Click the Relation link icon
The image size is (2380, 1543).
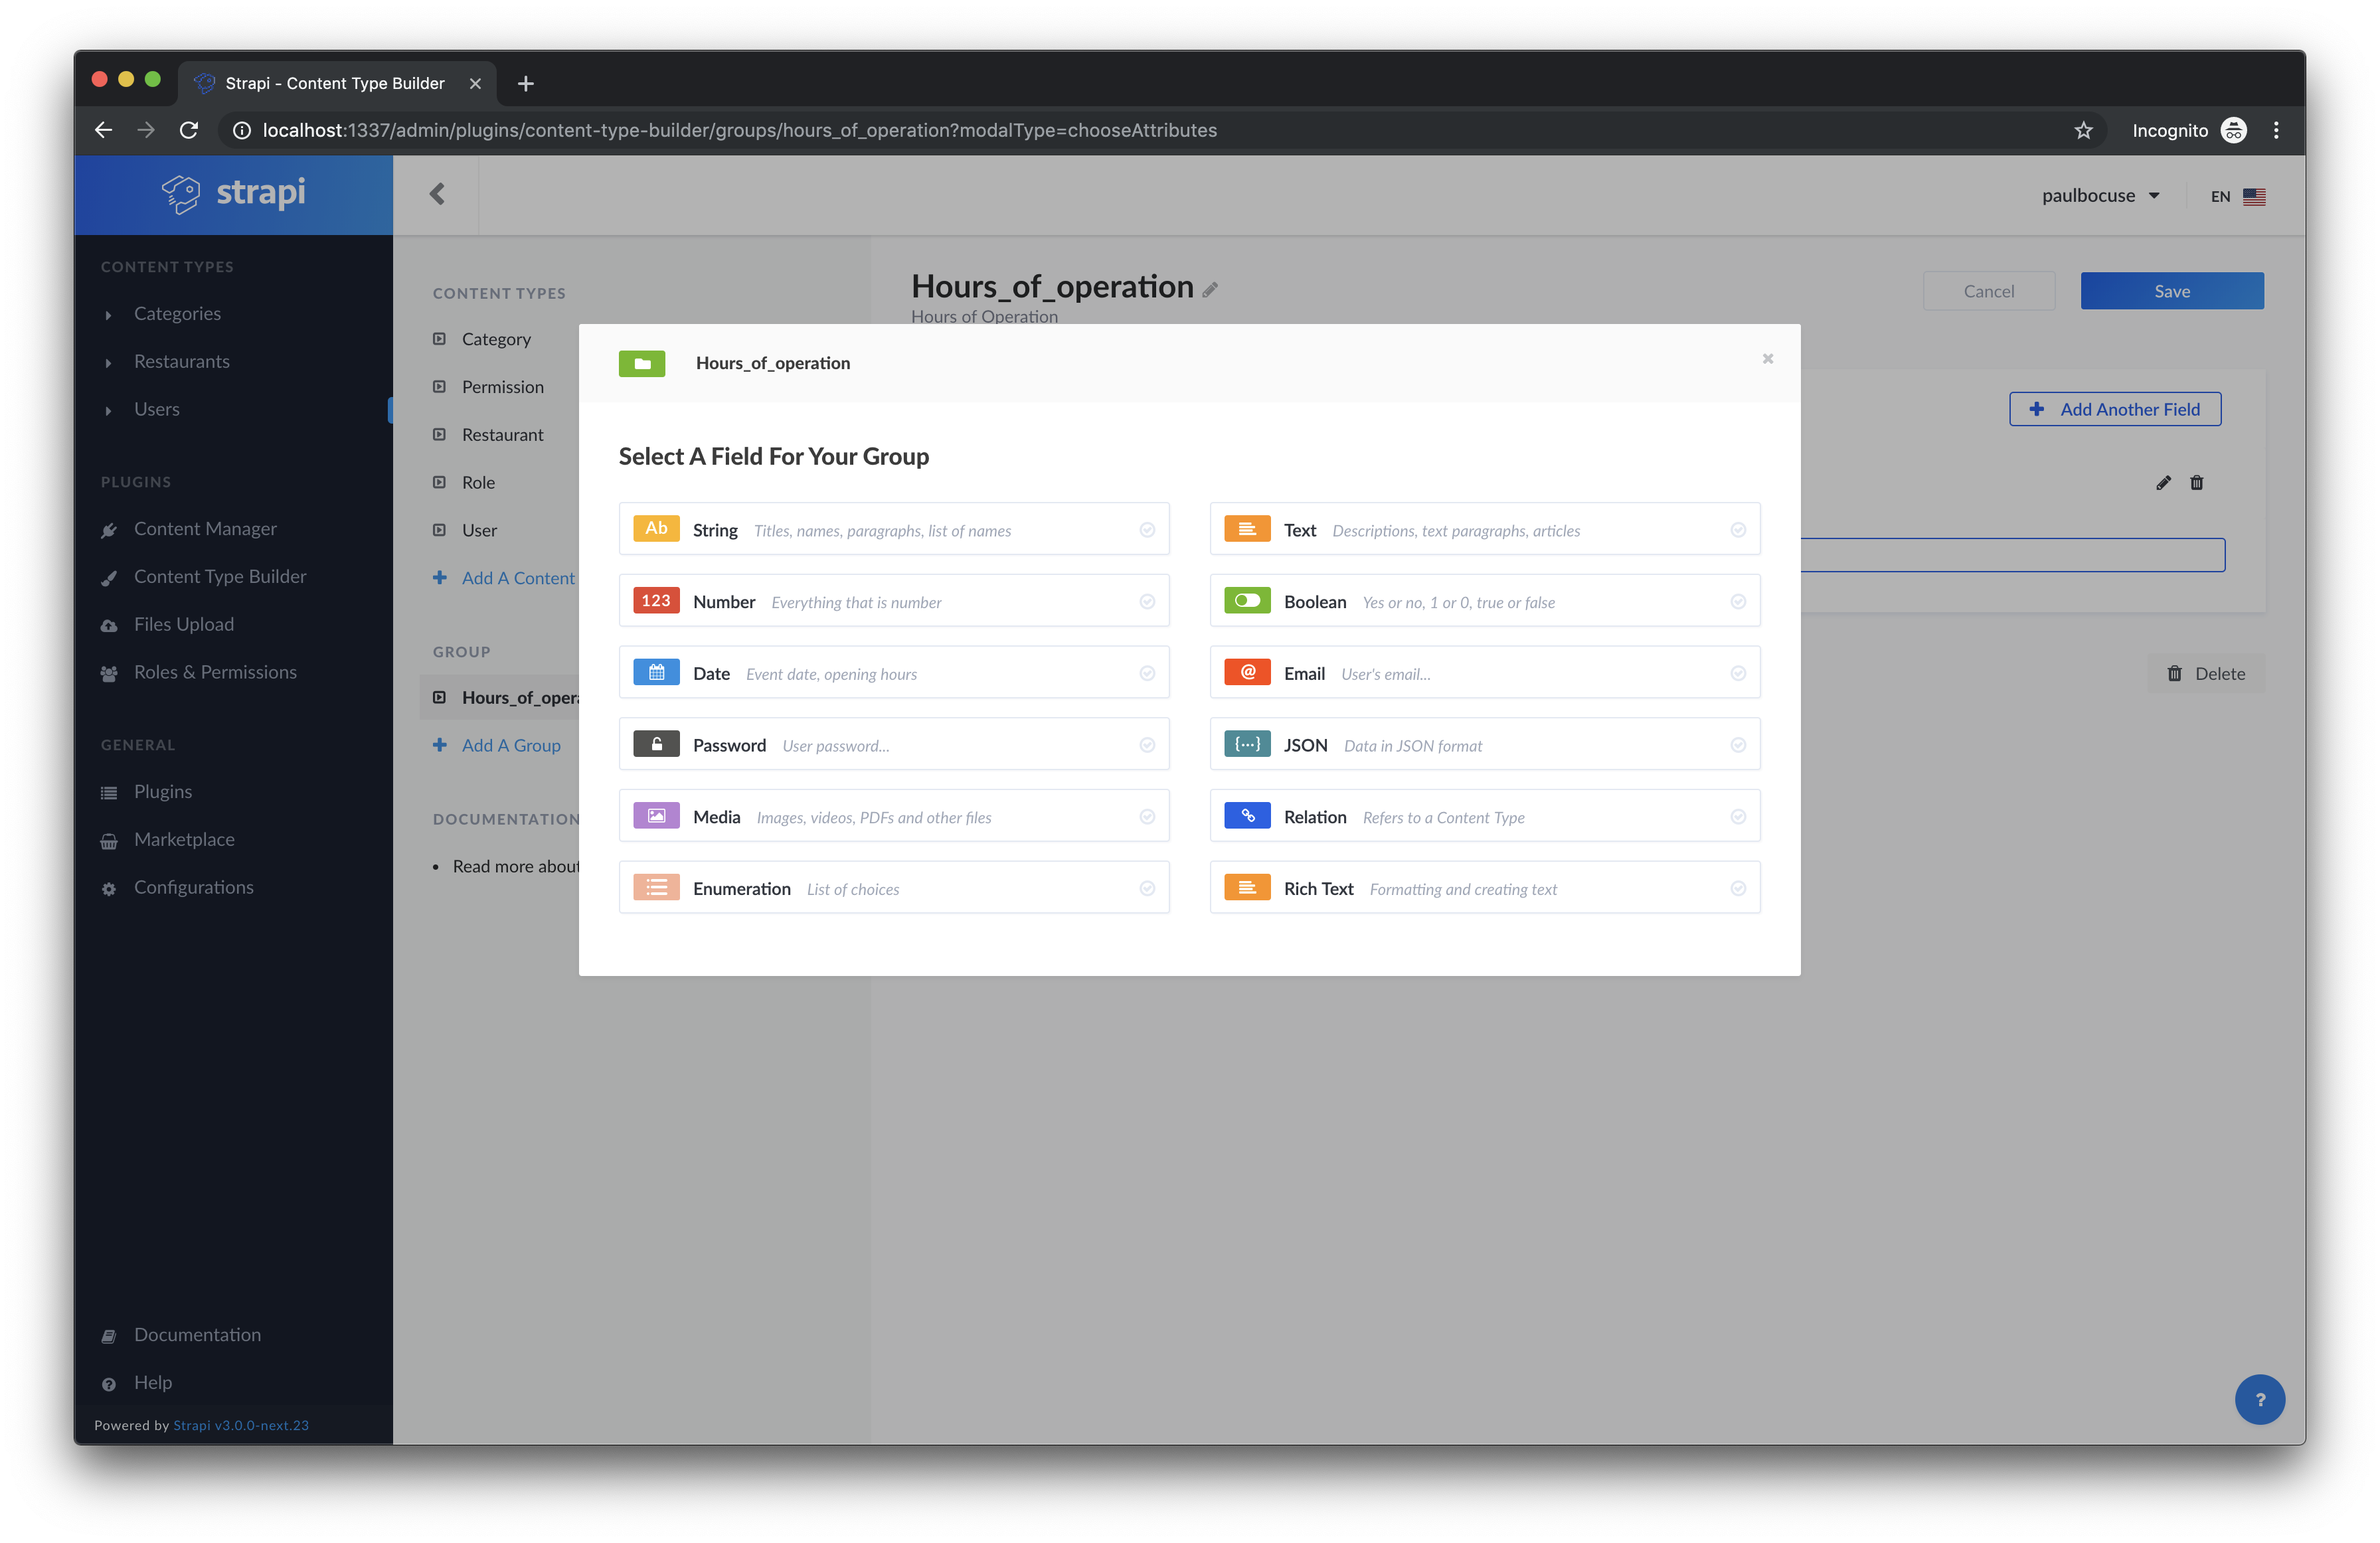coord(1247,816)
